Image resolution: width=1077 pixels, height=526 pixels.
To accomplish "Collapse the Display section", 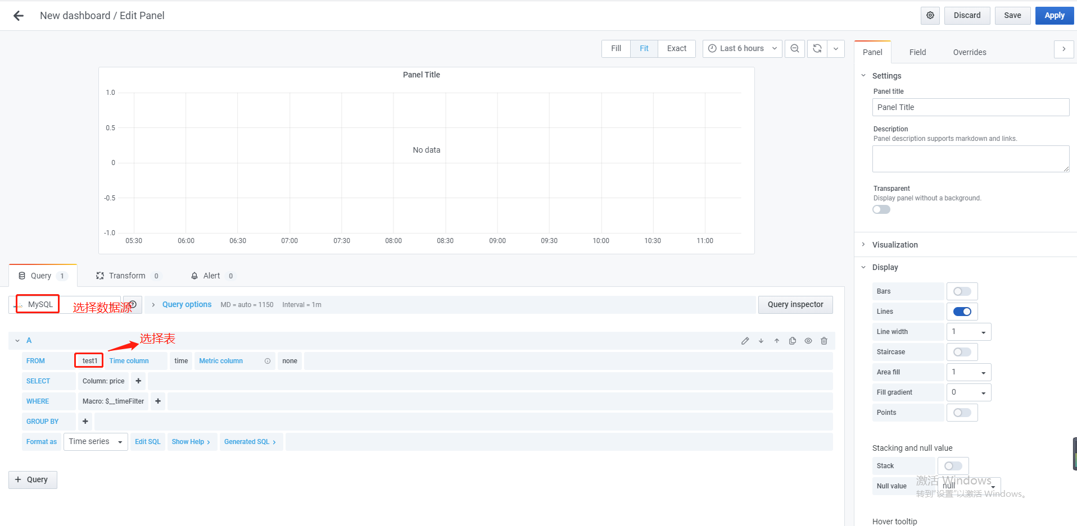I will click(885, 267).
